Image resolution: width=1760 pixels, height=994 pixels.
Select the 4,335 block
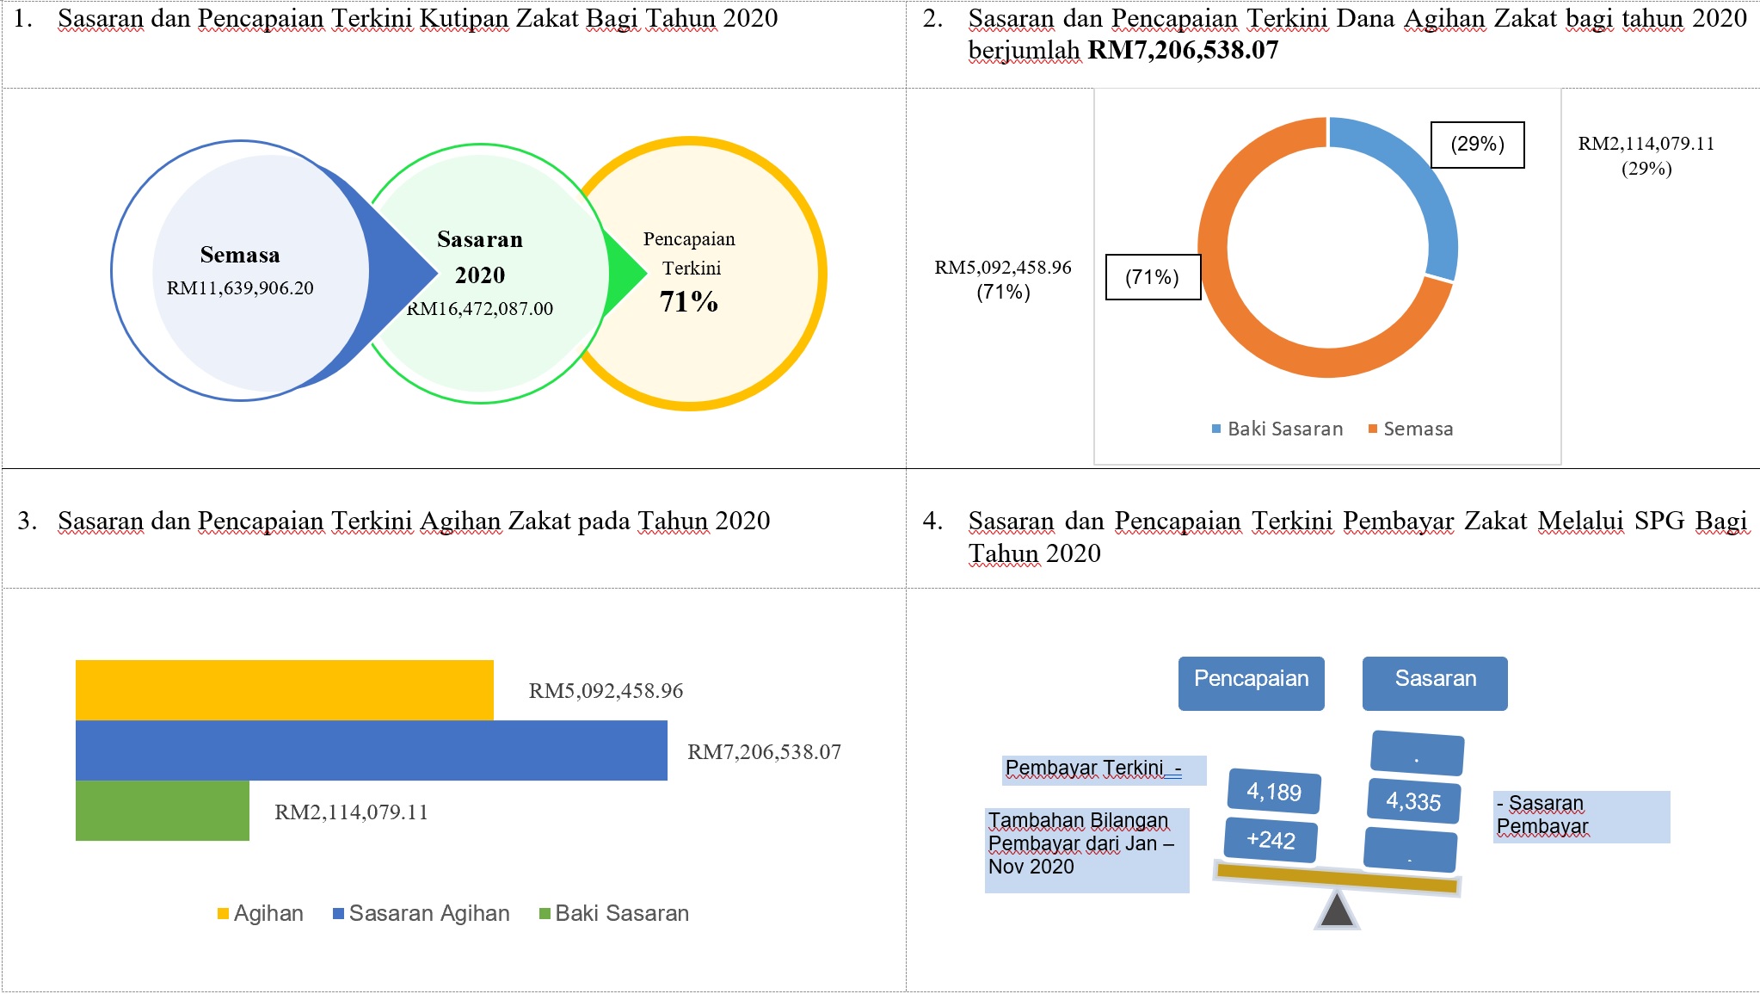[1413, 801]
